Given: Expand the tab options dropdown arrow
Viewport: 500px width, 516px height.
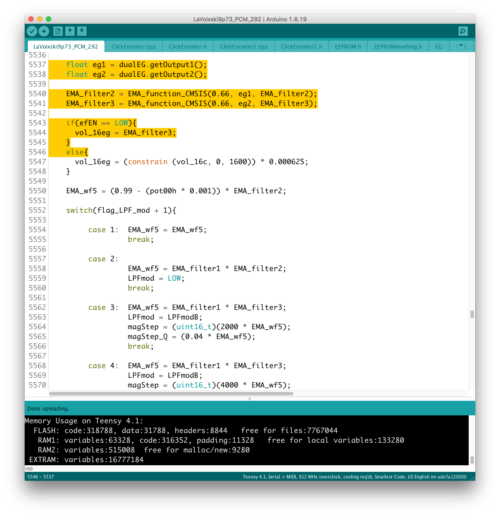Looking at the screenshot, I should point(461,46).
